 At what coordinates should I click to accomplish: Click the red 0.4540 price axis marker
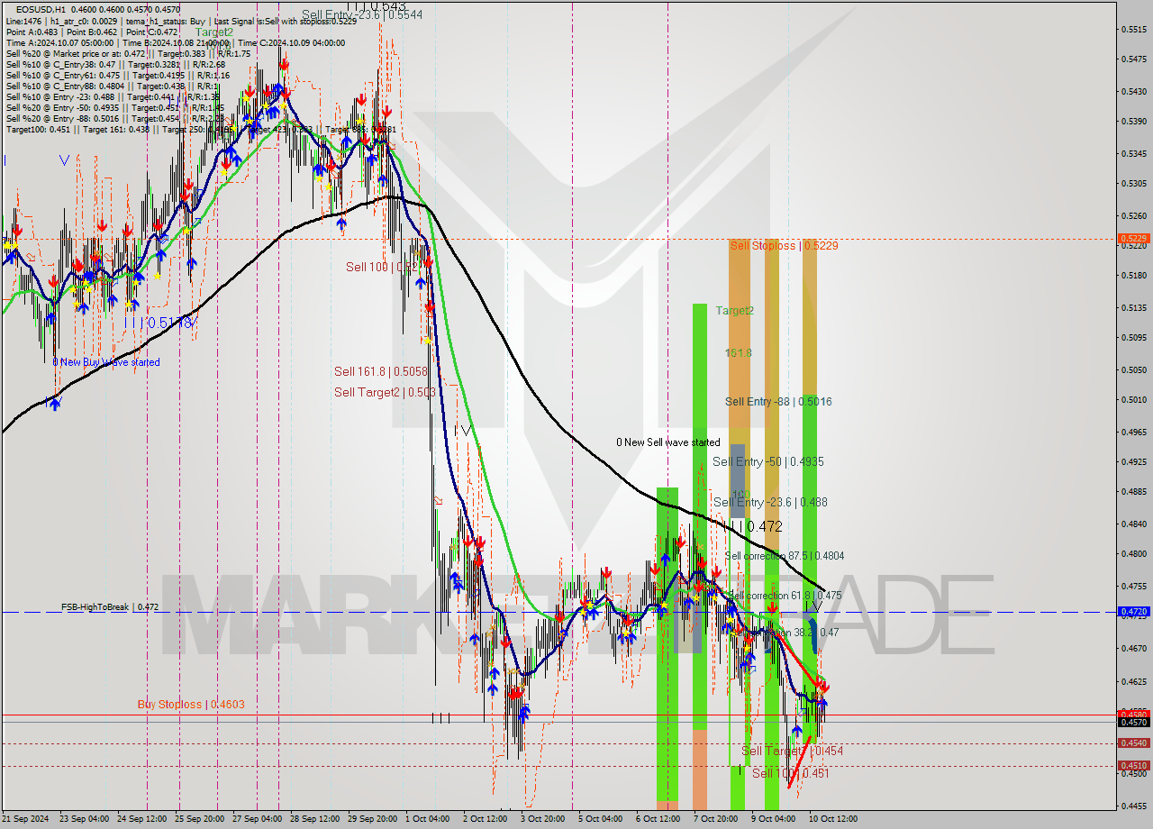click(x=1132, y=743)
